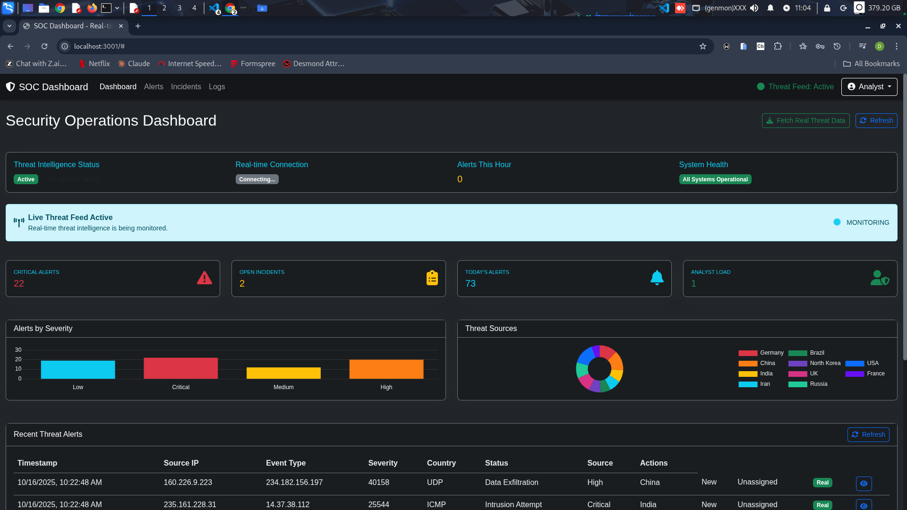
Task: Open the All Bookmarks folder
Action: [x=872, y=64]
